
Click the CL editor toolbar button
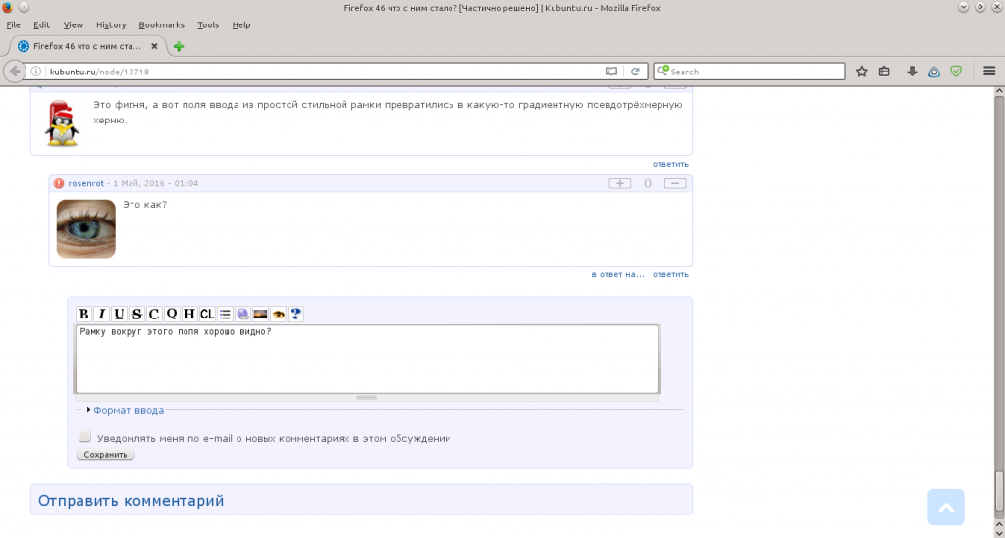pyautogui.click(x=207, y=315)
